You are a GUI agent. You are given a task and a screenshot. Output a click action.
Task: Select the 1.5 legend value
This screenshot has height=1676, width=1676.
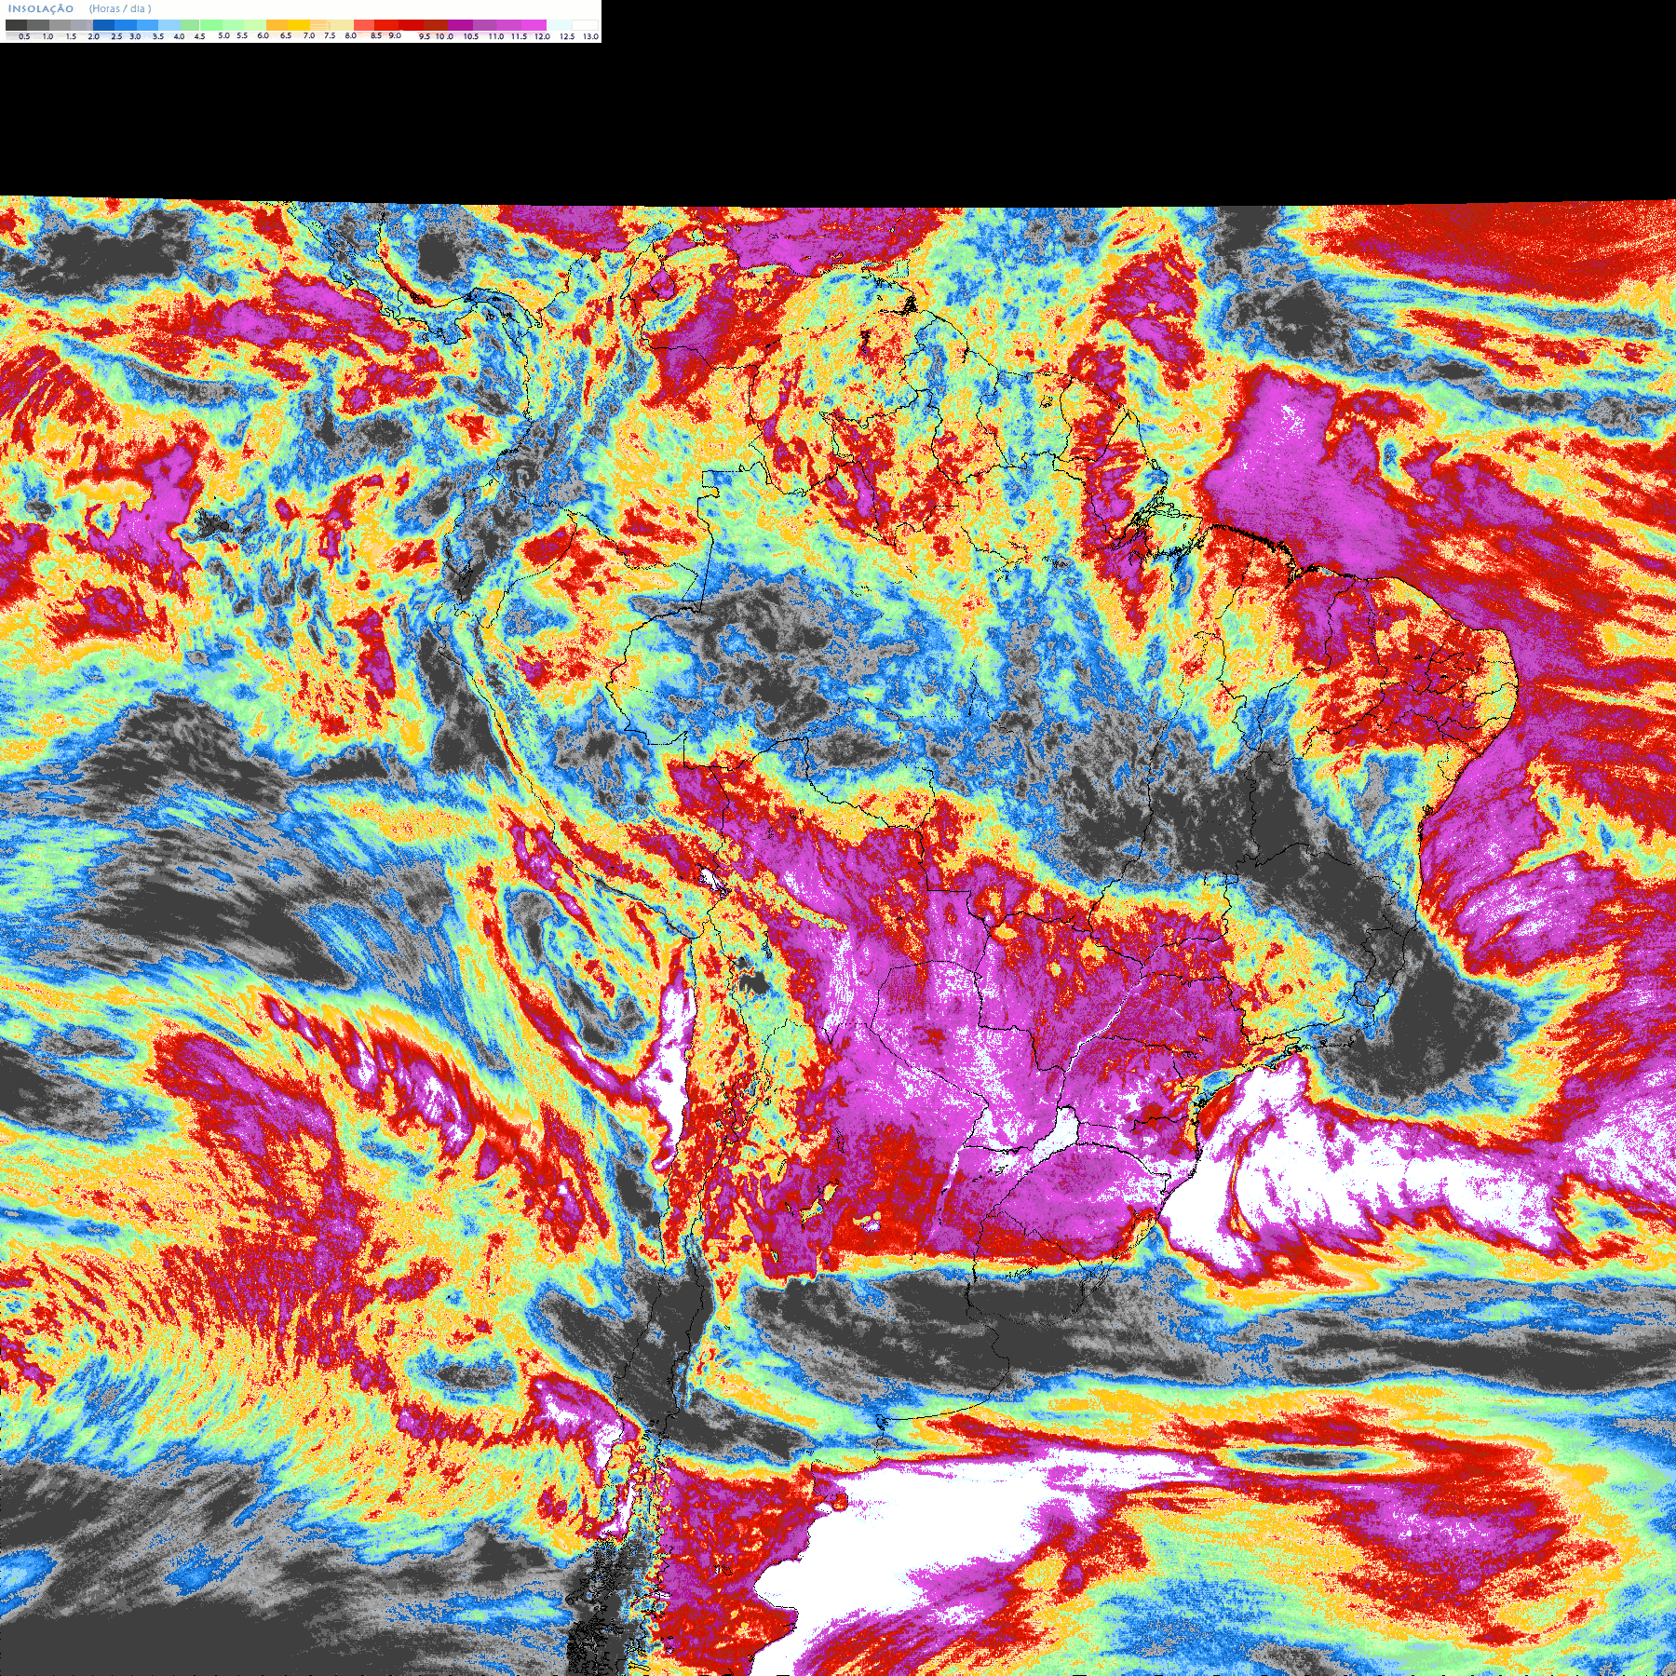pyautogui.click(x=71, y=36)
